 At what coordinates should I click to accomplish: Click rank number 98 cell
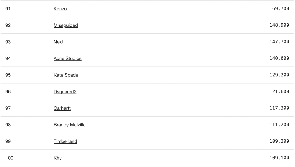point(8,125)
